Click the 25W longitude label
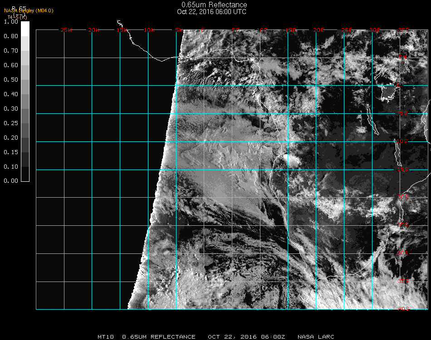The image size is (431, 340). point(66,30)
